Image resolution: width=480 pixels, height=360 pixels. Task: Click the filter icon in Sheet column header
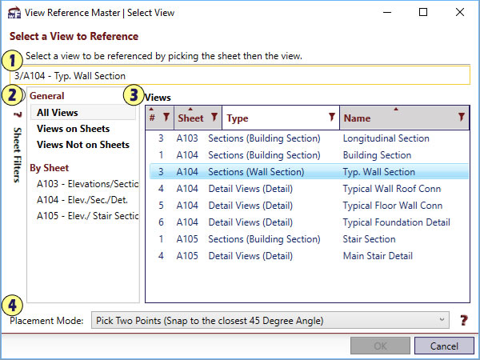click(x=214, y=118)
